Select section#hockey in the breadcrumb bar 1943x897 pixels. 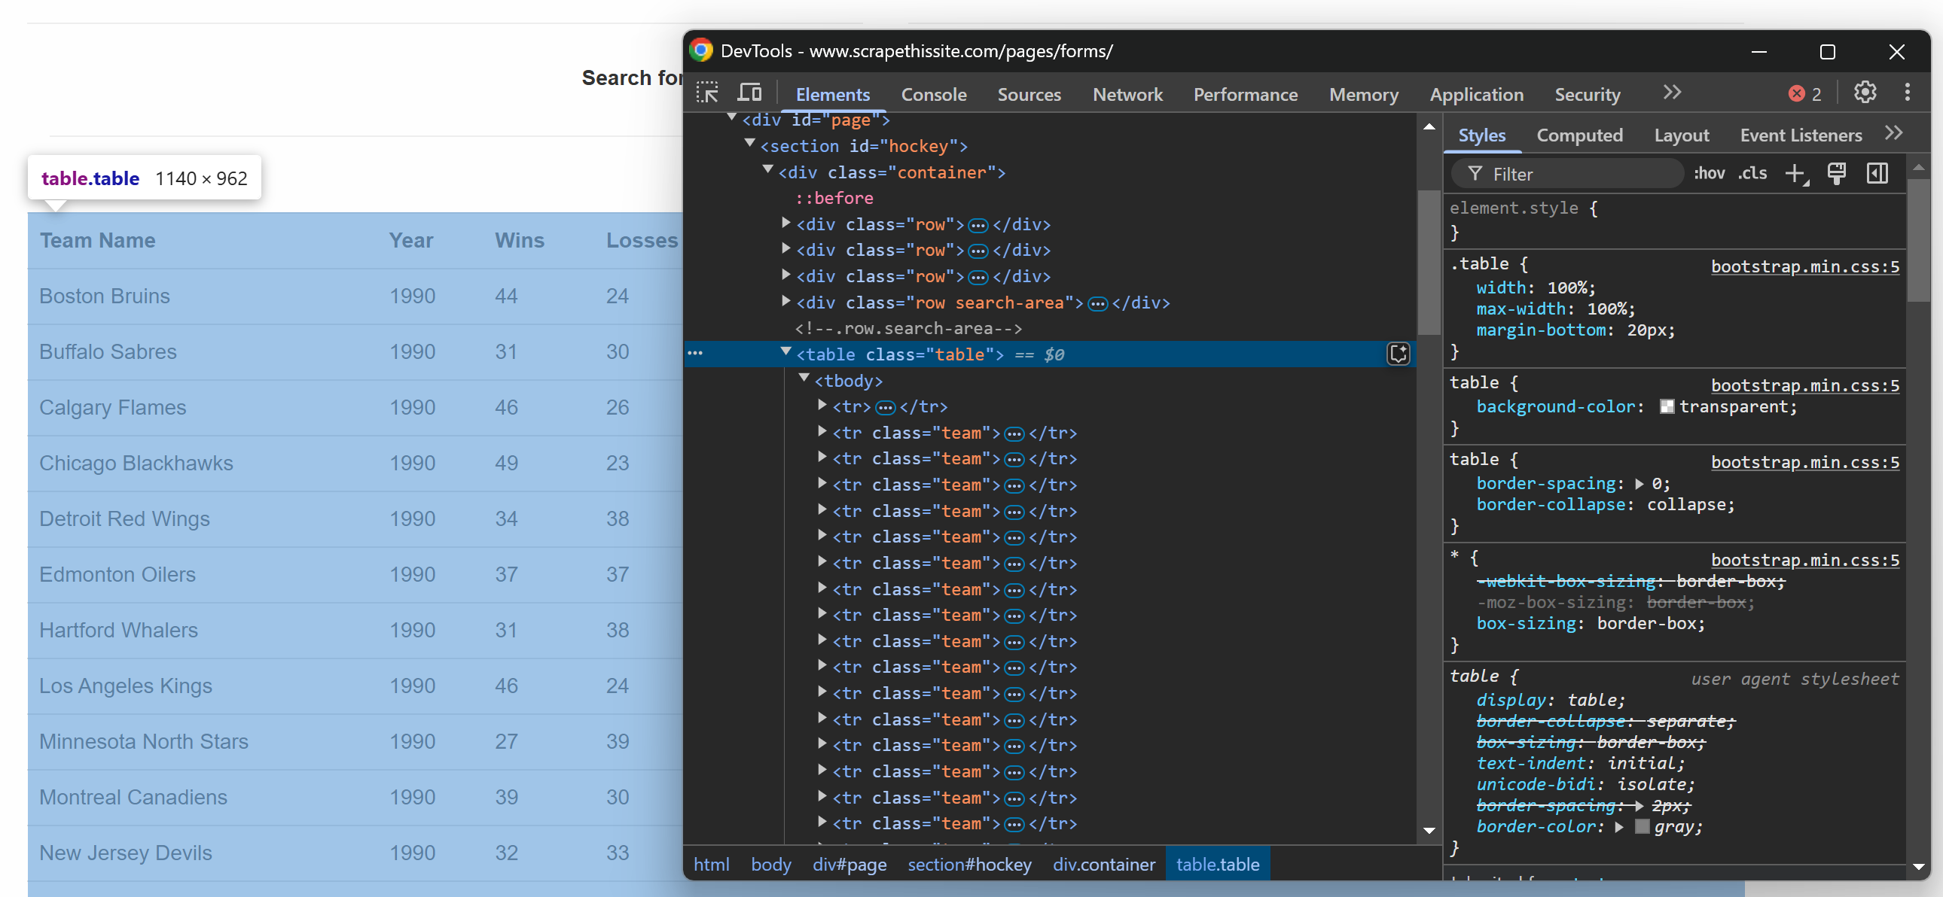pyautogui.click(x=968, y=864)
